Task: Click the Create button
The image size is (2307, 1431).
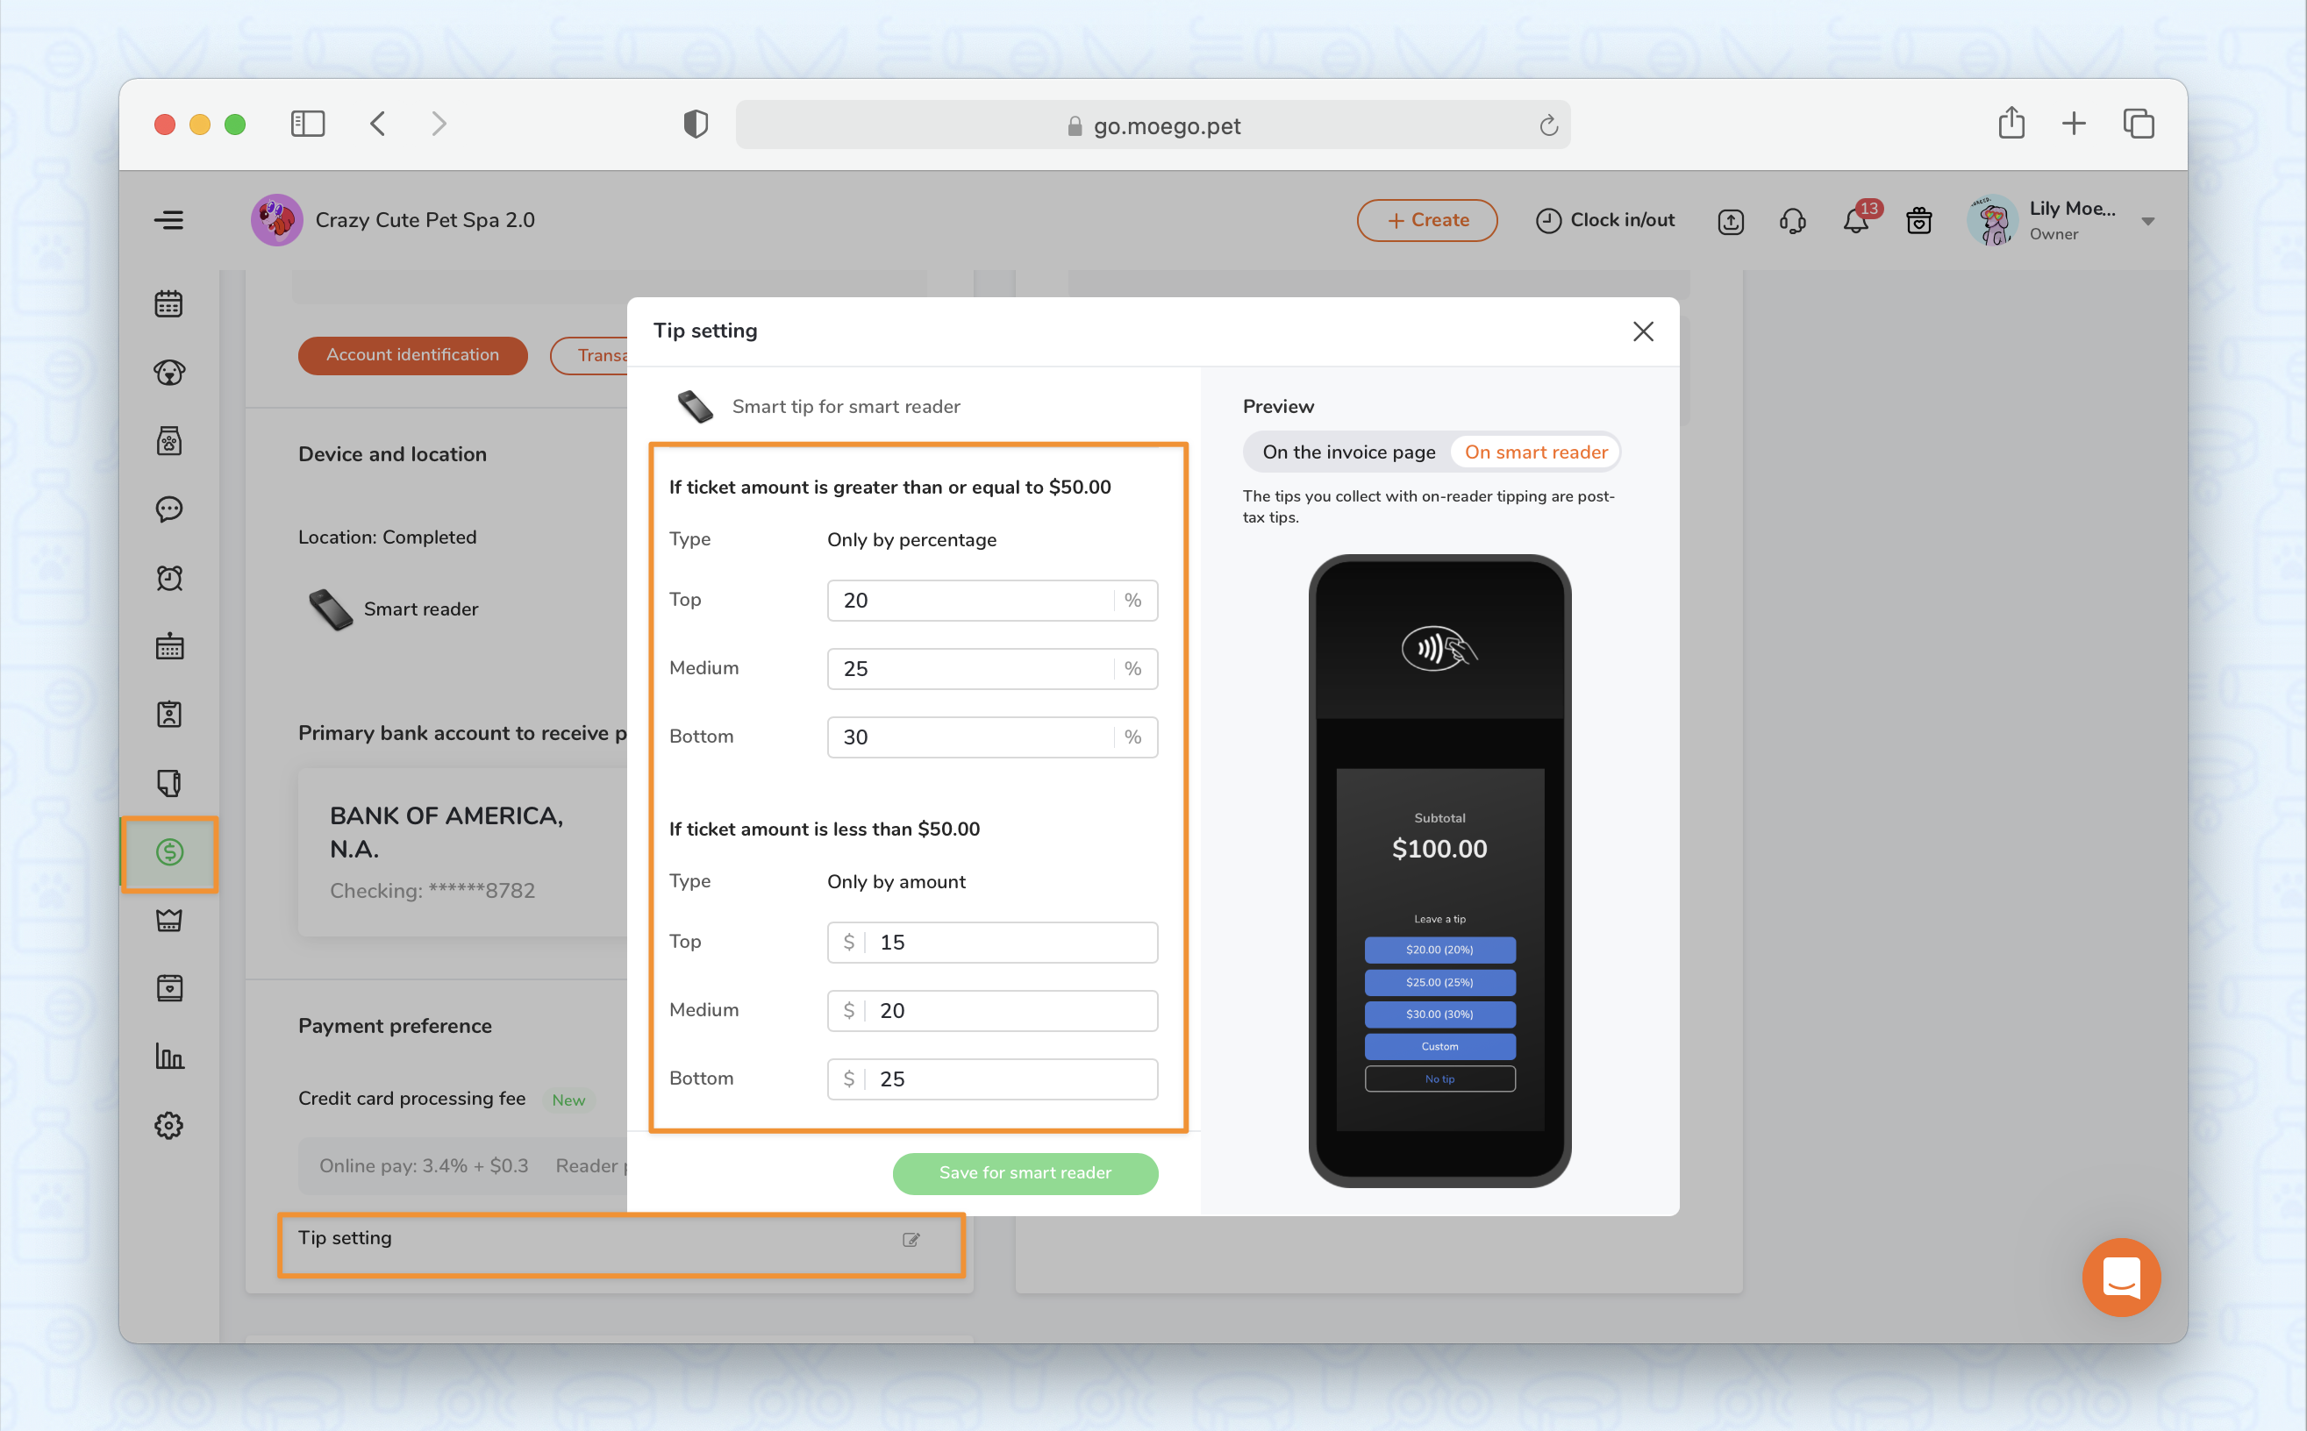Action: pyautogui.click(x=1426, y=220)
